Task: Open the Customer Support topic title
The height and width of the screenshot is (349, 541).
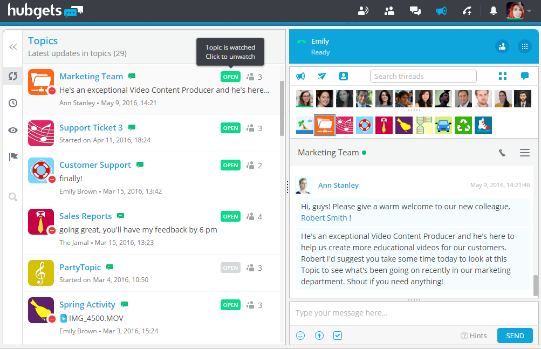Action: (95, 165)
